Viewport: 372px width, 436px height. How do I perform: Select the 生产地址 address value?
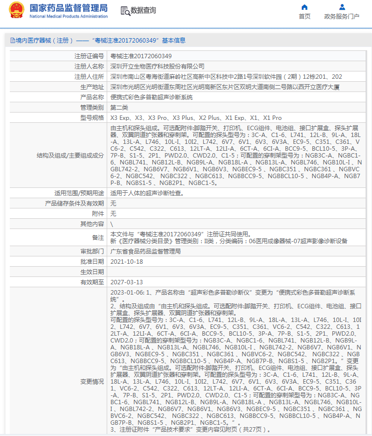pyautogui.click(x=225, y=87)
